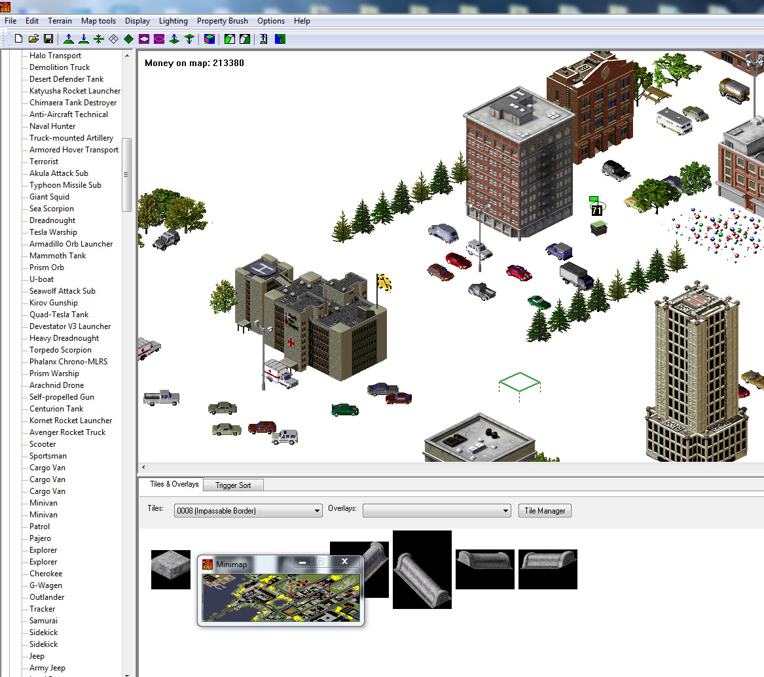Select Terrorist in the object list
The height and width of the screenshot is (677, 764).
(x=44, y=162)
